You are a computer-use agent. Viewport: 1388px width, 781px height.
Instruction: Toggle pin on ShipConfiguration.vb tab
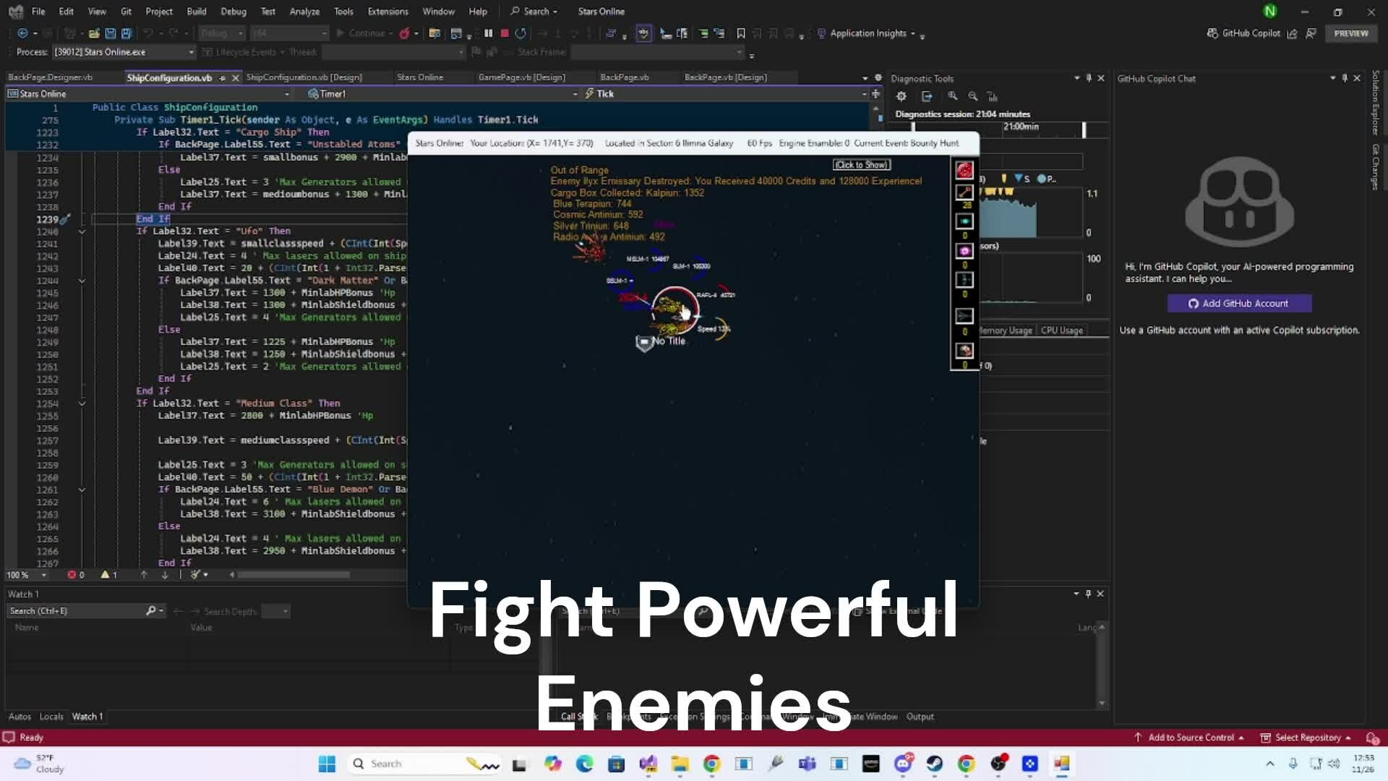click(x=223, y=78)
